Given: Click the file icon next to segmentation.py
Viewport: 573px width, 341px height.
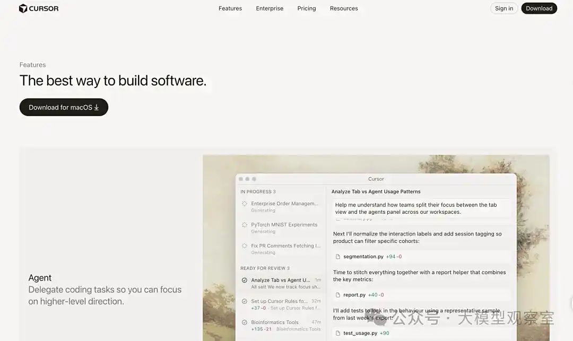Looking at the screenshot, I should point(338,257).
